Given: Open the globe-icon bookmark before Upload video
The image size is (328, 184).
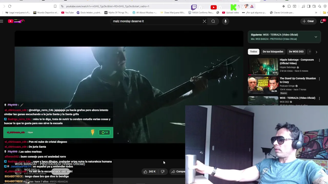Looking at the screenshot, I should (218, 13).
